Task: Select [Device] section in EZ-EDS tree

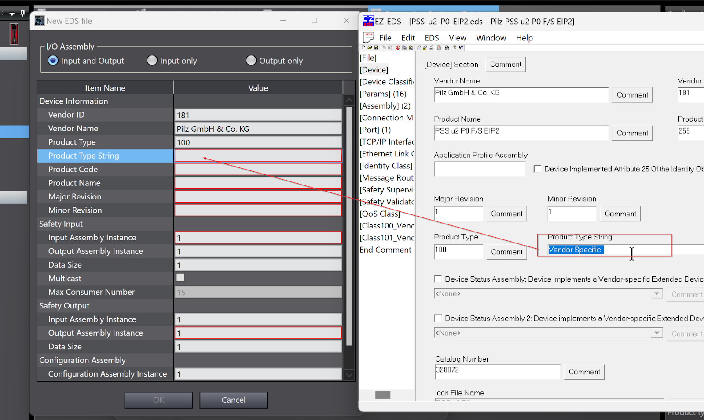Action: [374, 69]
